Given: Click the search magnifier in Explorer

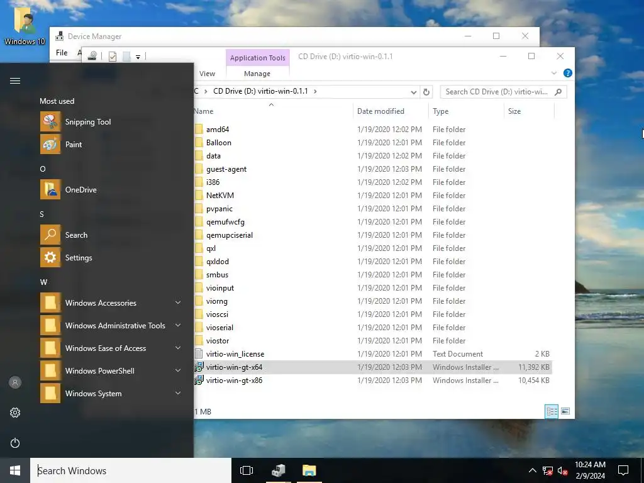Looking at the screenshot, I should pos(558,92).
